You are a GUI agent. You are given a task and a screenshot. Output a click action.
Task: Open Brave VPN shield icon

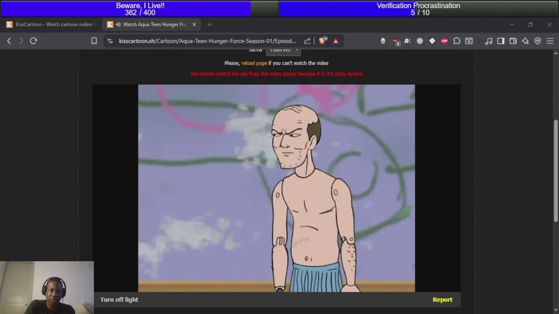tap(538, 41)
